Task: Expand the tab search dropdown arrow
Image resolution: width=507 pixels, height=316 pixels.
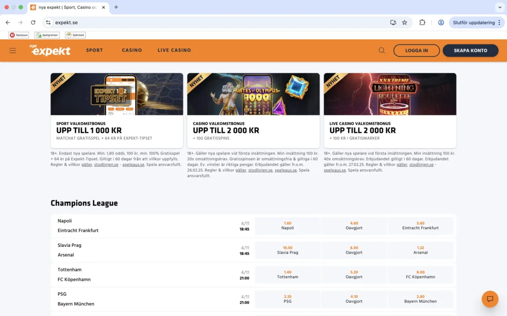Action: (500, 7)
